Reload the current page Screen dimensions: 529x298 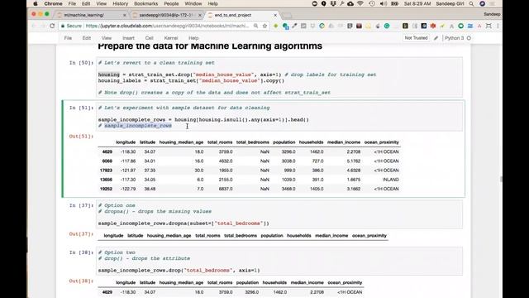click(x=52, y=26)
